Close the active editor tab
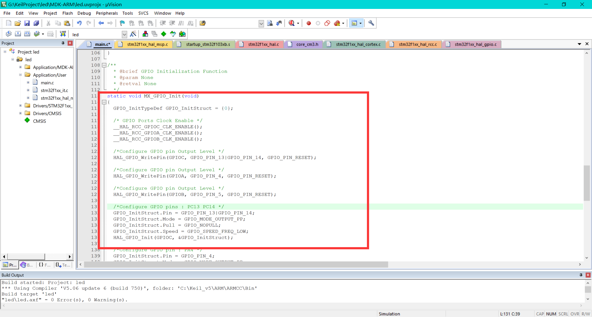This screenshot has width=592, height=317. click(x=587, y=44)
